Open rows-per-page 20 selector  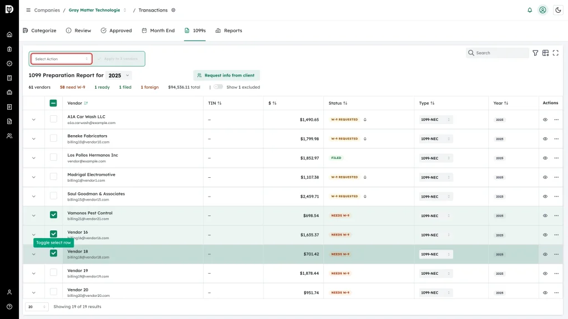[x=37, y=307]
